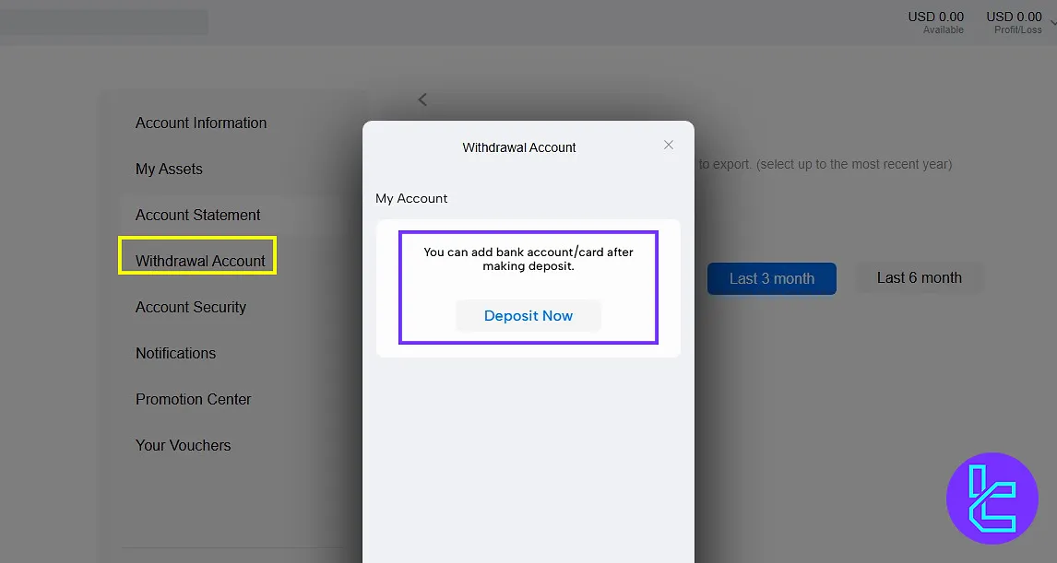Choose the Last 6 month range

point(919,278)
